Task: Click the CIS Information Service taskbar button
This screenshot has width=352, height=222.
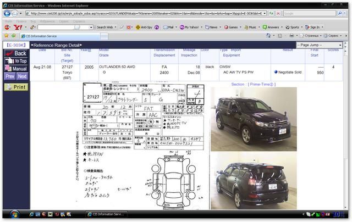Action: (x=106, y=214)
